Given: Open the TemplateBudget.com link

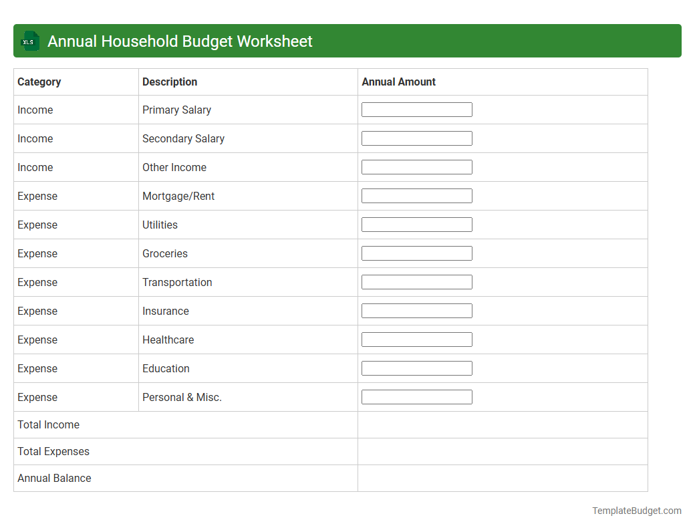Looking at the screenshot, I should click(637, 510).
